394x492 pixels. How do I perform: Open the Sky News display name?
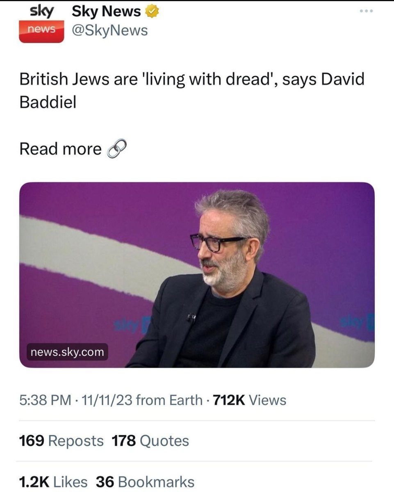pos(106,12)
